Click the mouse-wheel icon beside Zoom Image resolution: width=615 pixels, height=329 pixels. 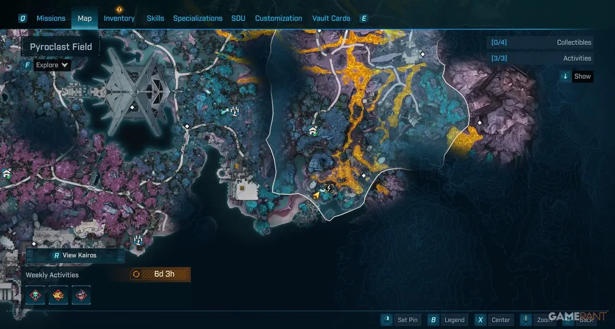pos(526,320)
